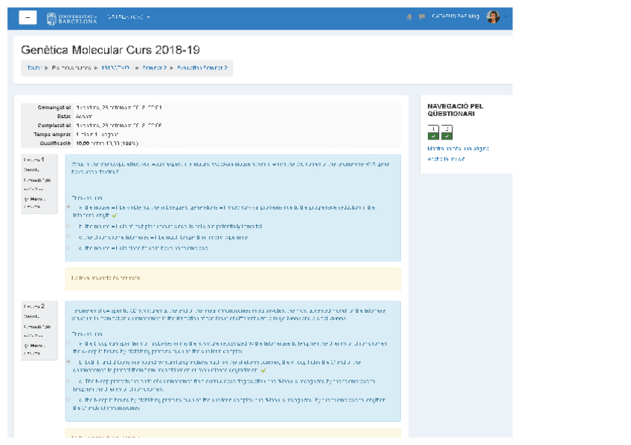Image resolution: width=631 pixels, height=445 pixels.
Task: Click the NAVEGACIÓ PEL QÜESTIONARI block title
Action: pos(455,110)
